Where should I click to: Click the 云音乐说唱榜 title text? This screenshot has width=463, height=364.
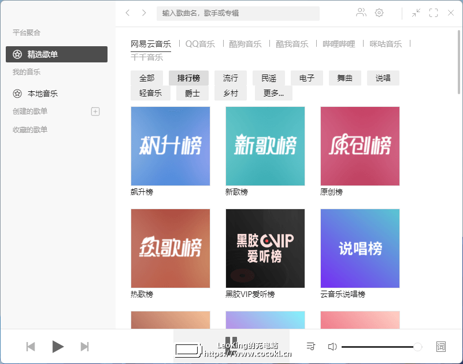[343, 294]
